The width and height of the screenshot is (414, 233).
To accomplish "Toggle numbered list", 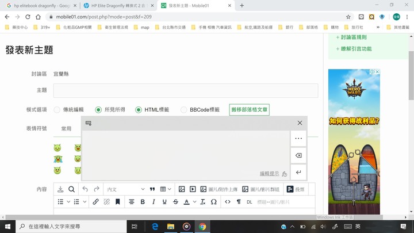I will 76,202.
